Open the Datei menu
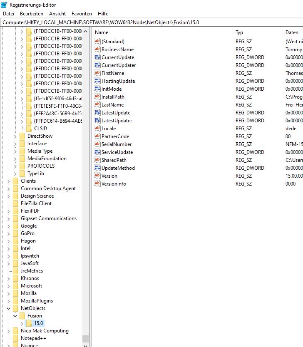 [x=8, y=14]
